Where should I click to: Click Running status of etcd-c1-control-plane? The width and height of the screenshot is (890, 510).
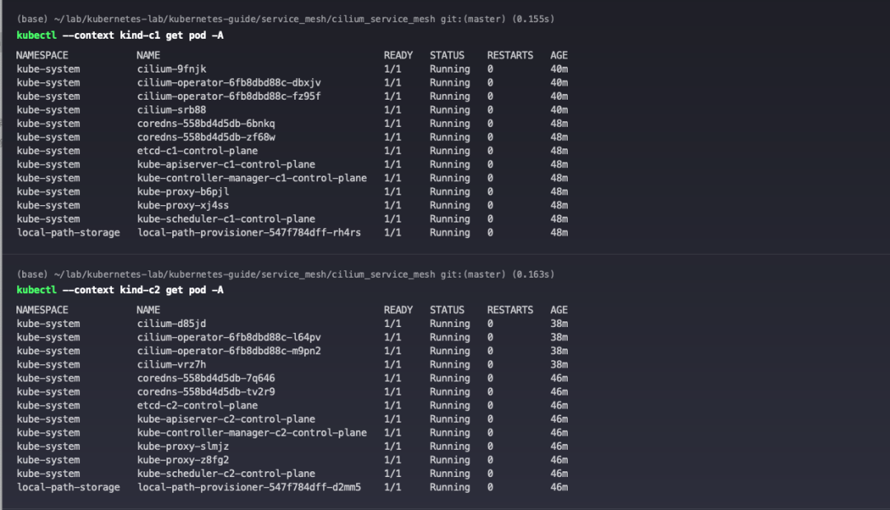pyautogui.click(x=450, y=151)
